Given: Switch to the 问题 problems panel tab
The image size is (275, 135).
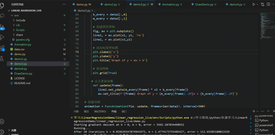Looking at the screenshot, I should (76, 111).
